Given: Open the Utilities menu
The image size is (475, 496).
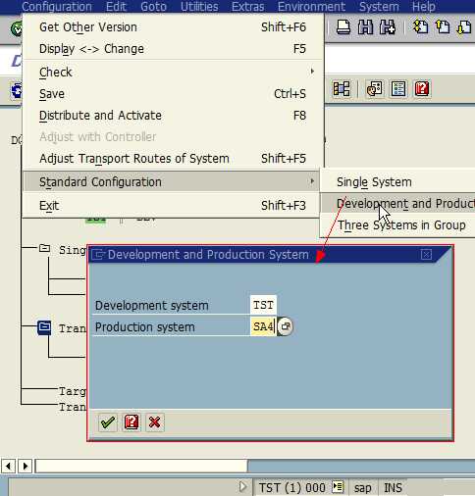Looking at the screenshot, I should [x=199, y=7].
